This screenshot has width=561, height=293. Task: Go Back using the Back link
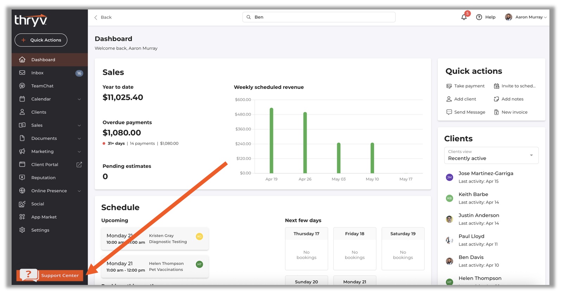[103, 17]
